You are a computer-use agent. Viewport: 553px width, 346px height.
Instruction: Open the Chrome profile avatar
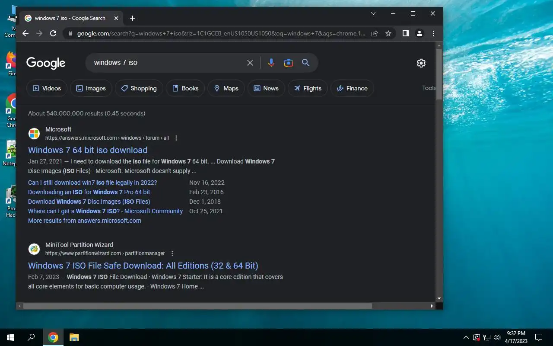click(419, 33)
